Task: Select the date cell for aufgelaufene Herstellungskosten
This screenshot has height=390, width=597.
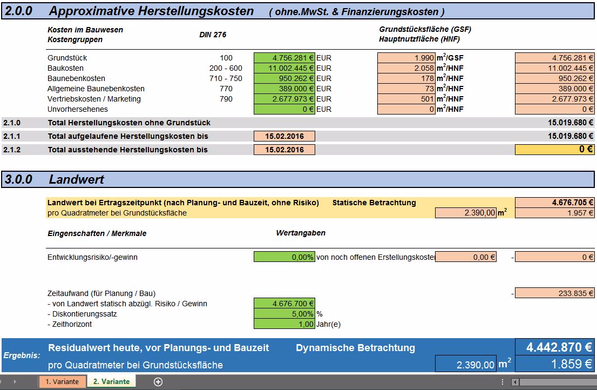Action: pos(284,136)
